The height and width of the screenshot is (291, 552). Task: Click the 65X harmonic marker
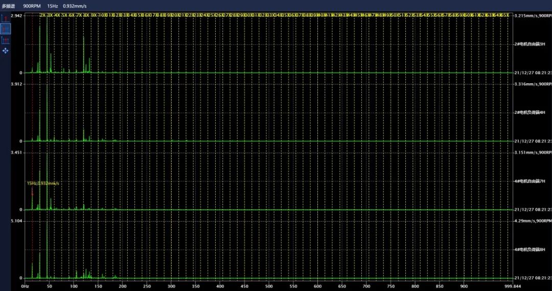(x=505, y=16)
